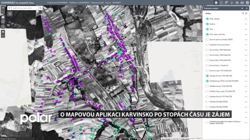Search layers in Vrstvy panel
Viewport: 250px width, 140px height.
[x=243, y=13]
